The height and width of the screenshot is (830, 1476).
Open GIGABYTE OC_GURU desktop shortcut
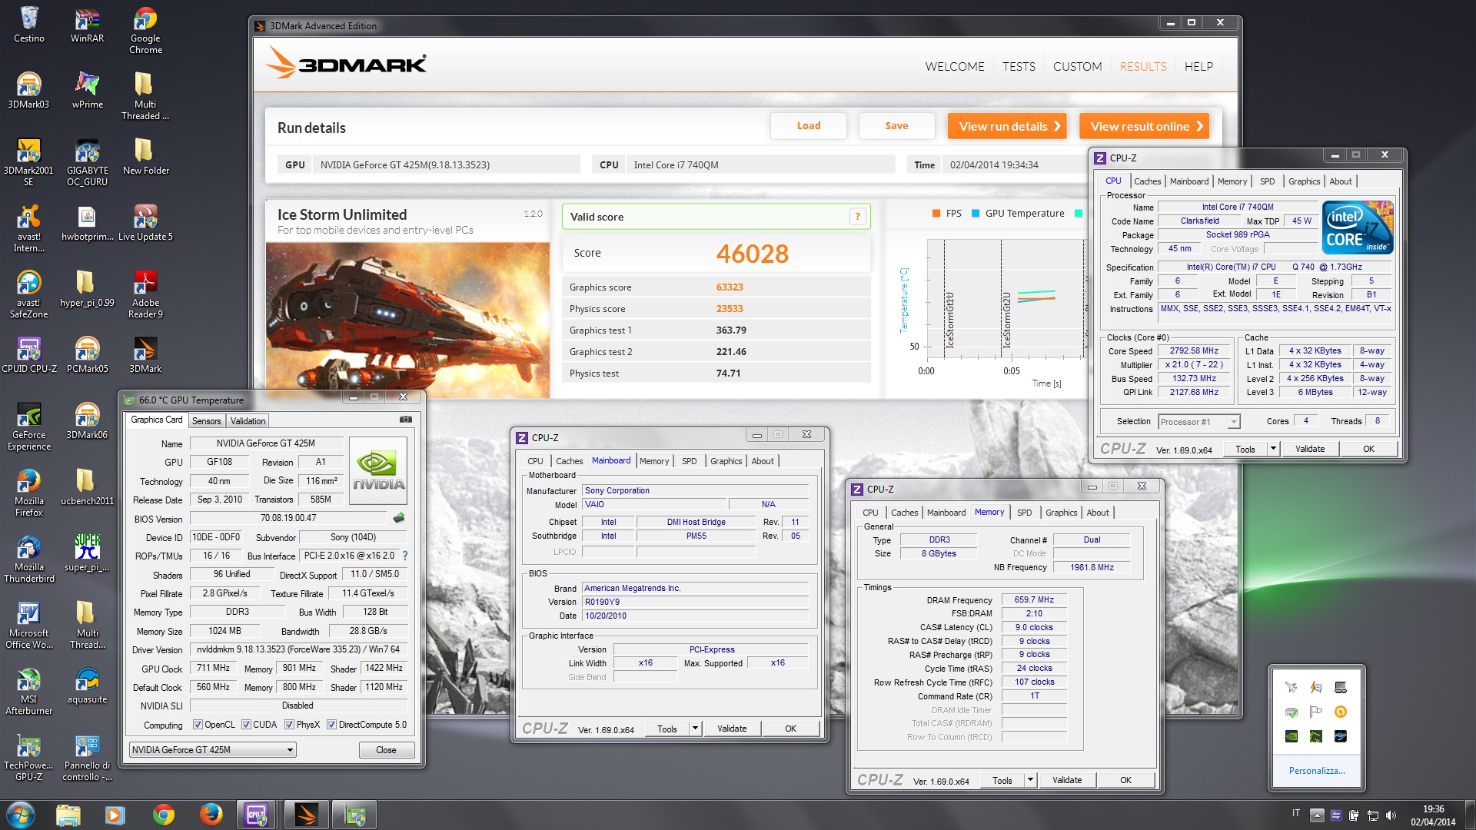(87, 163)
